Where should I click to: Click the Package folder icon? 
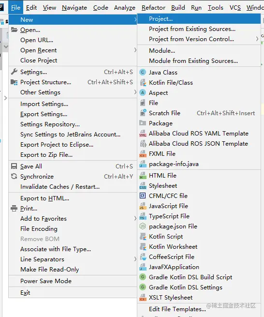[143, 123]
